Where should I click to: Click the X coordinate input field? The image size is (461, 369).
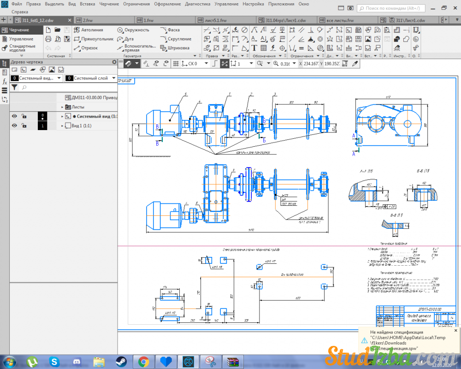(312, 64)
